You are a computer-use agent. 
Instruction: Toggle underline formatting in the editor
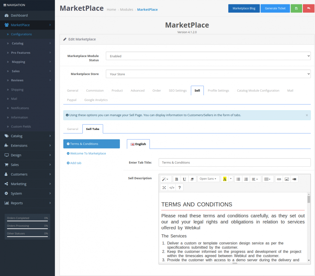point(184,179)
